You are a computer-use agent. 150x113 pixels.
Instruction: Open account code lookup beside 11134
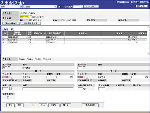click(12, 77)
